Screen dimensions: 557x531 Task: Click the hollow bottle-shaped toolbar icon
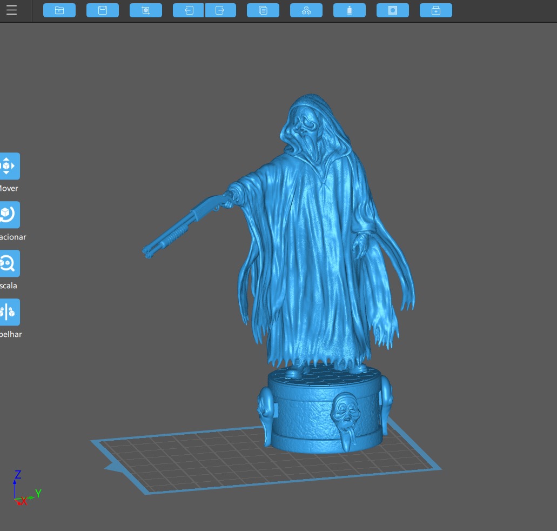pos(350,10)
